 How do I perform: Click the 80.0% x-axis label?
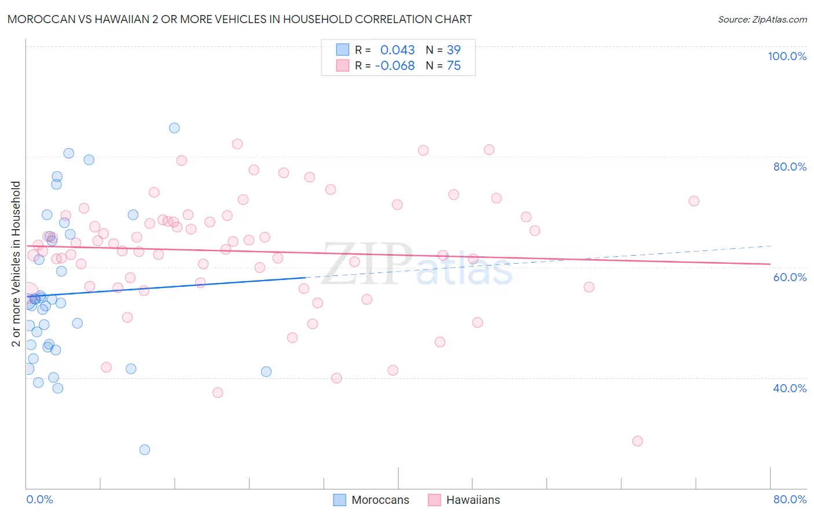(790, 499)
